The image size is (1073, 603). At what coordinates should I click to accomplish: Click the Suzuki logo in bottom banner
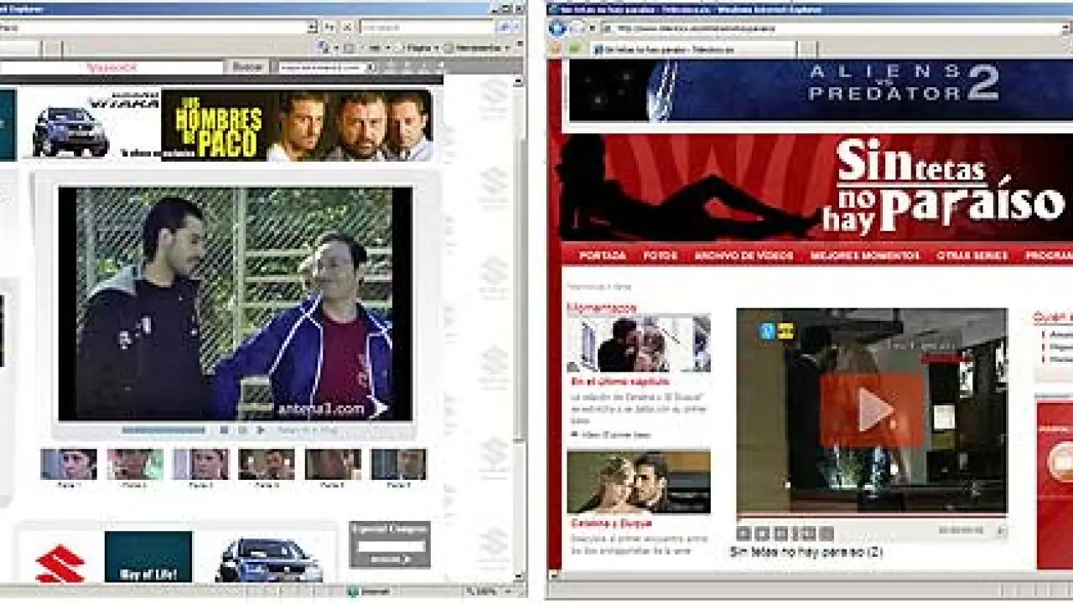click(60, 564)
